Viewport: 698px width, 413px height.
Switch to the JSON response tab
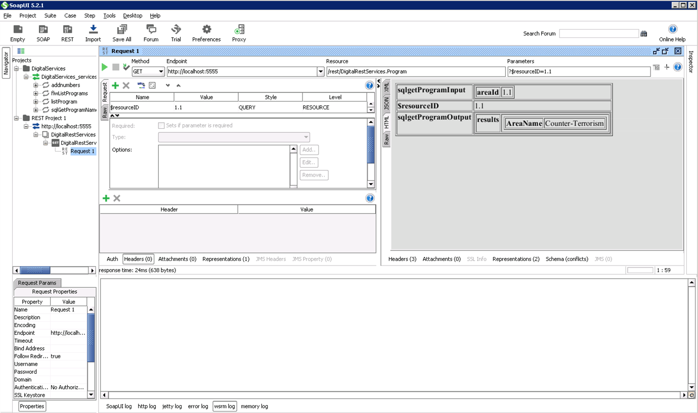[386, 104]
